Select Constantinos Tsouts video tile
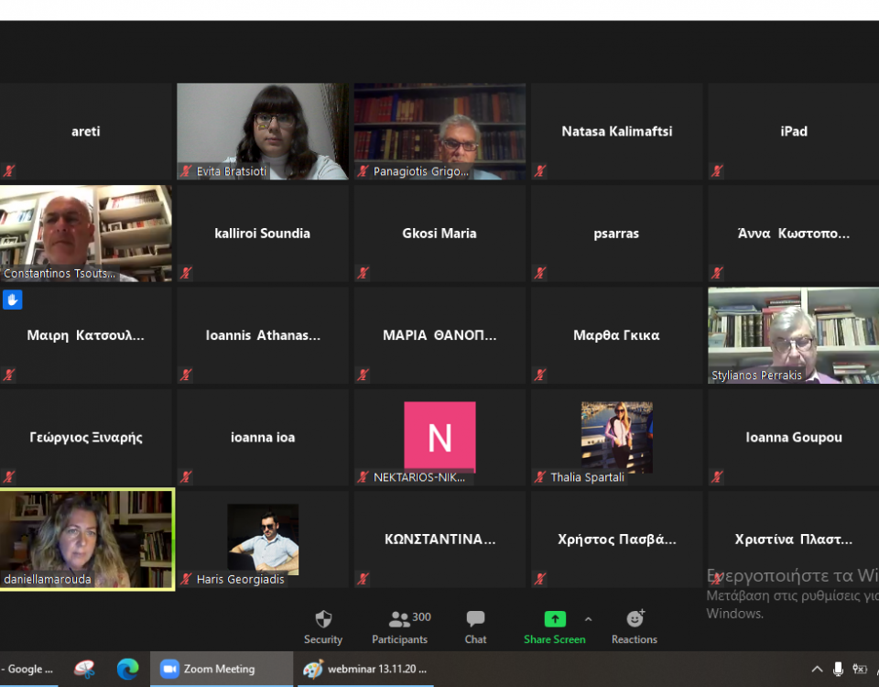The width and height of the screenshot is (879, 687). click(86, 234)
